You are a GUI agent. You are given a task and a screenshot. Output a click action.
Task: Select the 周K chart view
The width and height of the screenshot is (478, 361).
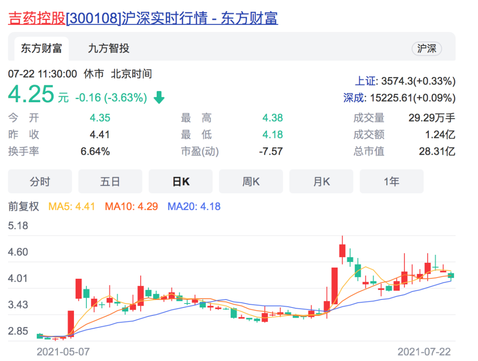[251, 181]
